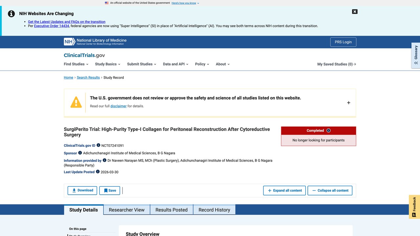Close the NIH Websites Are Changing banner
Viewport: 420px width, 236px height.
pos(355,11)
